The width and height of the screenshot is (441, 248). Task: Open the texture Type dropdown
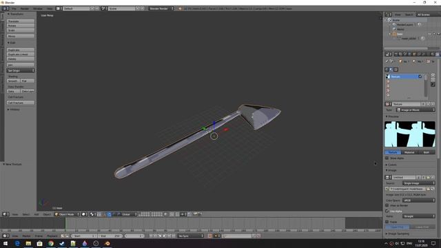416,110
